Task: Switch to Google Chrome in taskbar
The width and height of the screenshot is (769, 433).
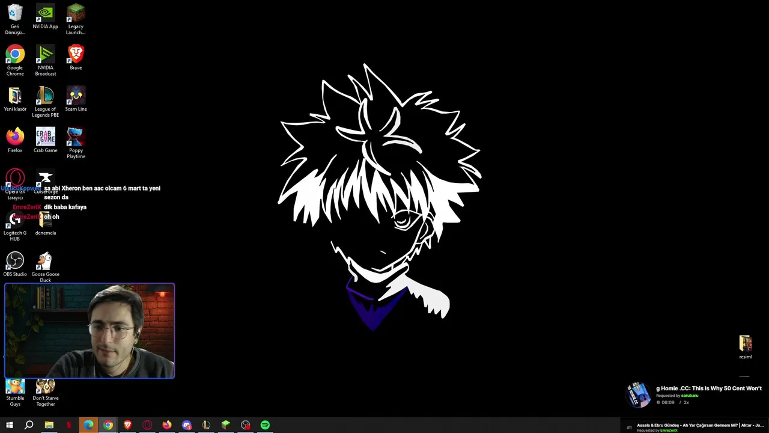Action: [108, 425]
